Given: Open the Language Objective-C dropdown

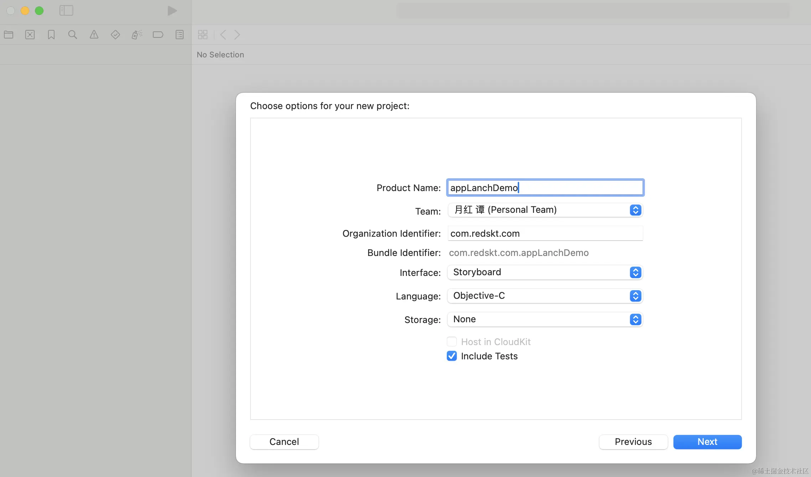Looking at the screenshot, I should click(545, 296).
